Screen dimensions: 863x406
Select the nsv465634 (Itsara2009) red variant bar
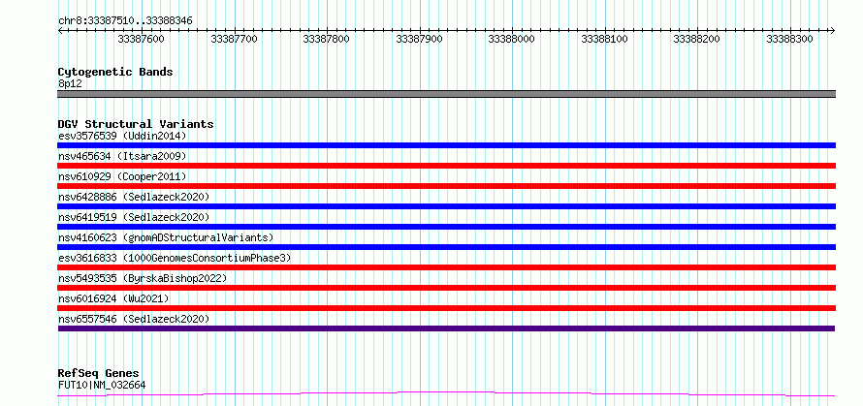tap(446, 166)
